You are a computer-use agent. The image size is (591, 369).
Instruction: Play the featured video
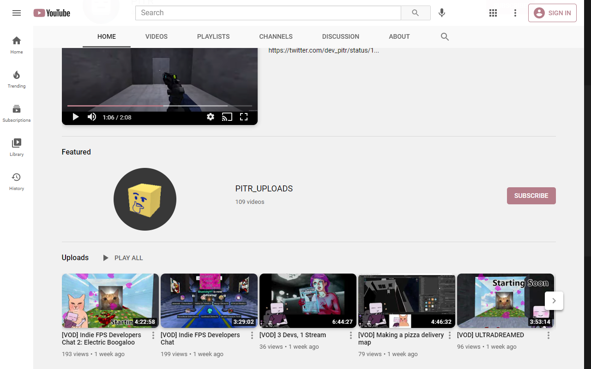(x=76, y=117)
